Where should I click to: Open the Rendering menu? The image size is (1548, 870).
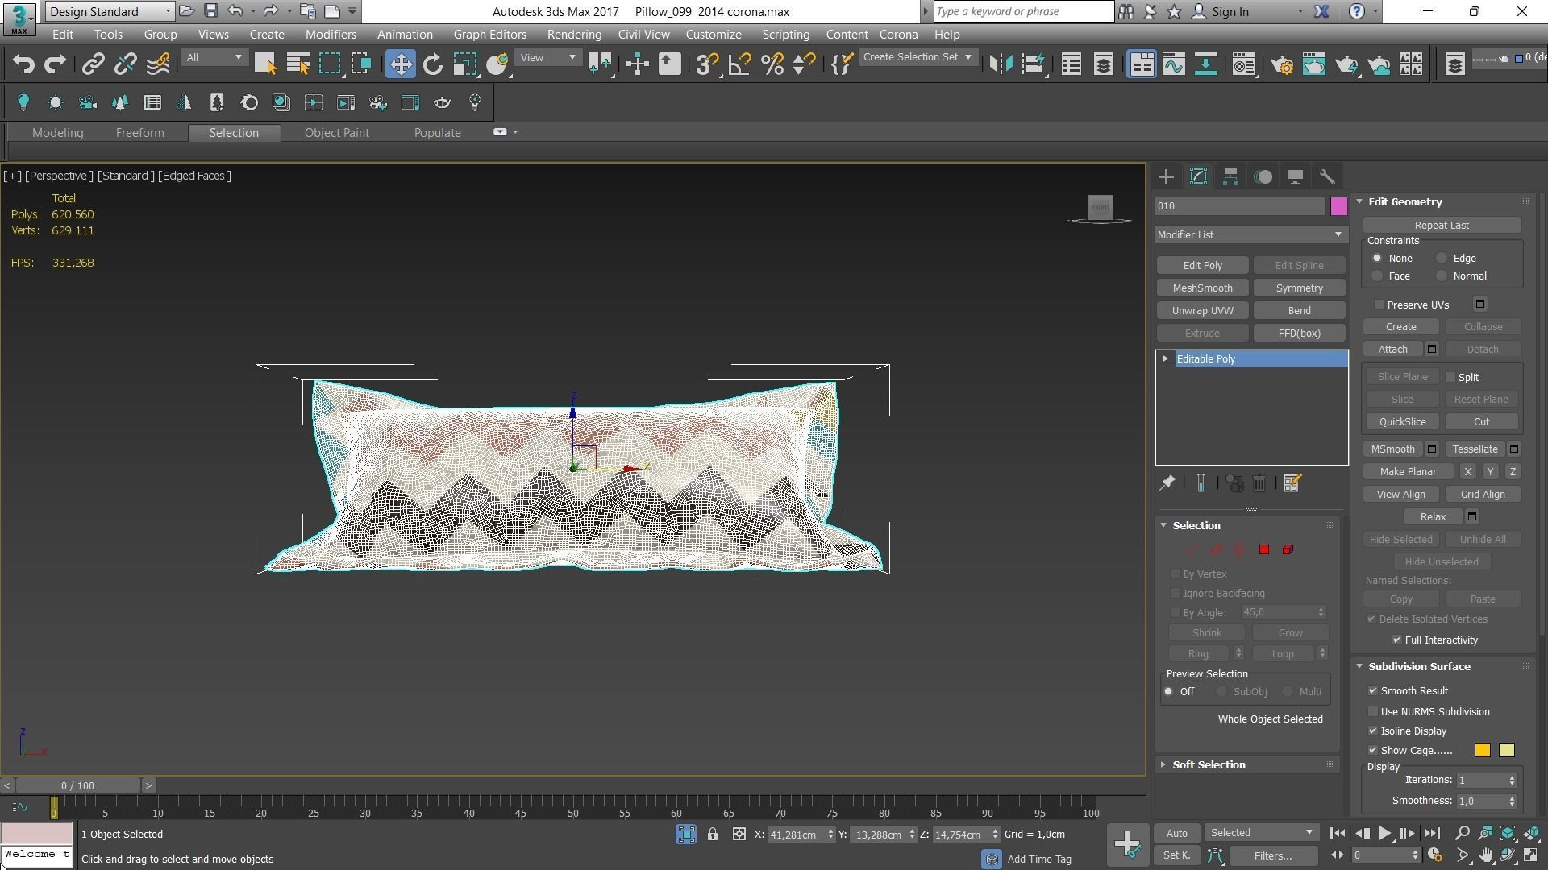(x=573, y=35)
